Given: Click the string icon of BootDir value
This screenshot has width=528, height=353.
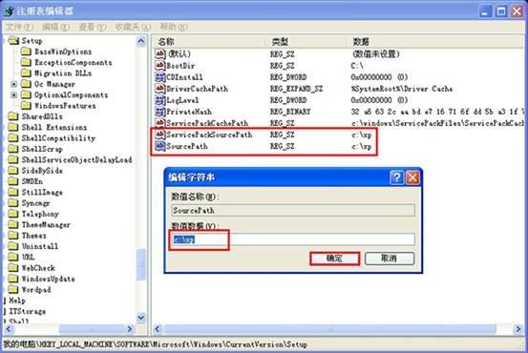Looking at the screenshot, I should coord(160,65).
